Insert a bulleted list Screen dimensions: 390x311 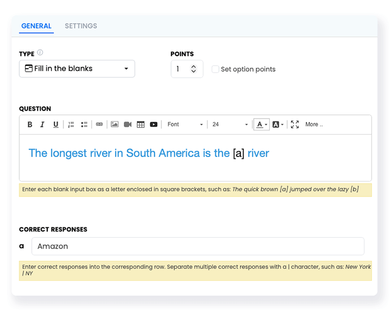click(84, 124)
